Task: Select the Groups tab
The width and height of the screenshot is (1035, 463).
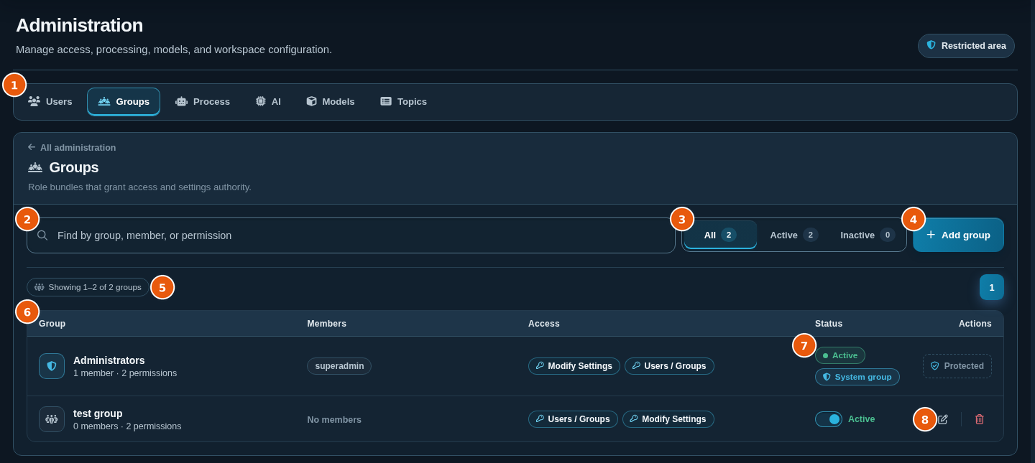Action: click(x=124, y=101)
